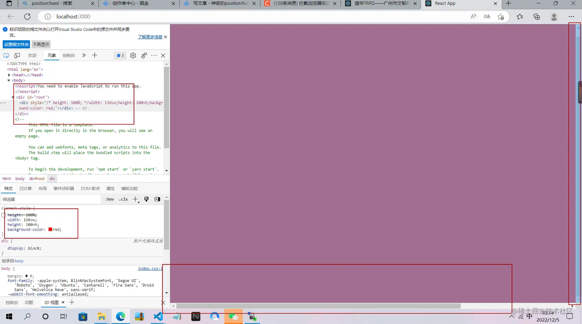The height and width of the screenshot is (324, 582).
Task: Switch to the position:fixed - 搜索 browser tab
Action: coord(58,3)
